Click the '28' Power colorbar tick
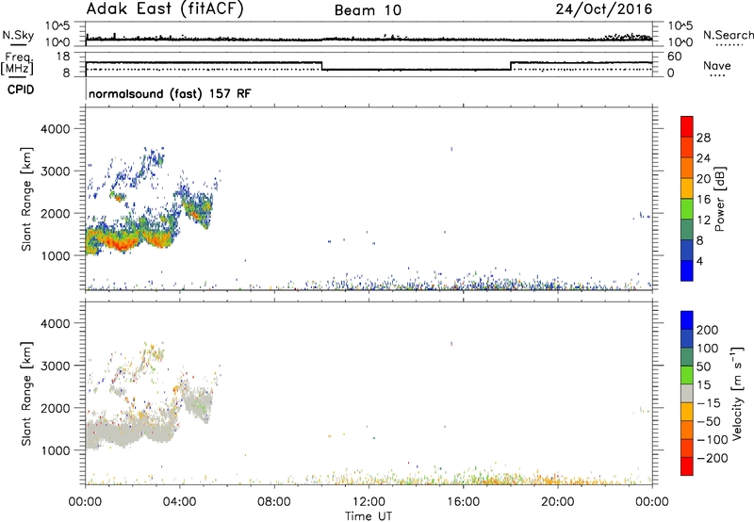This screenshot has width=754, height=522. tap(703, 138)
